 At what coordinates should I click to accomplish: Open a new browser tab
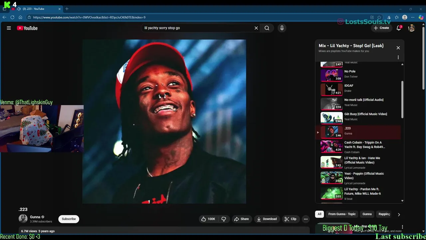[x=67, y=9]
